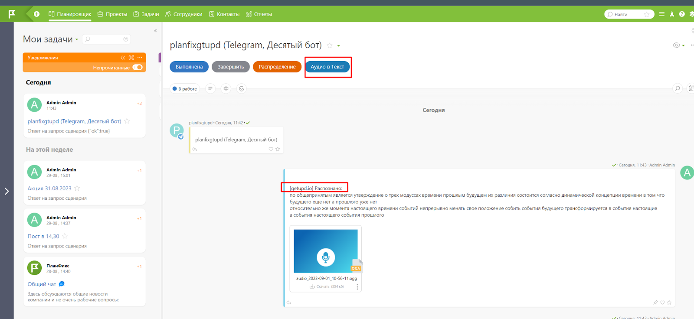Open the Отчеты tab
This screenshot has width=694, height=319.
[259, 14]
